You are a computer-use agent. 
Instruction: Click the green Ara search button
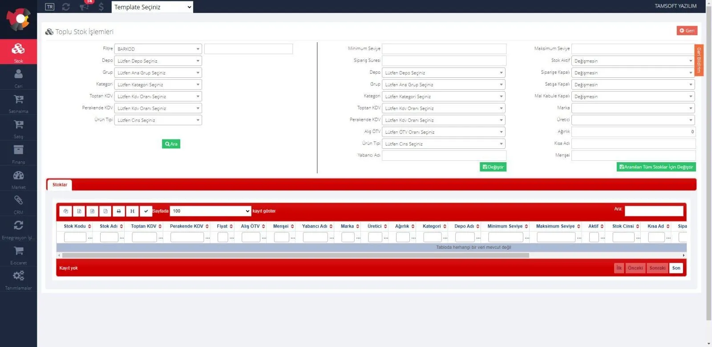pyautogui.click(x=171, y=144)
